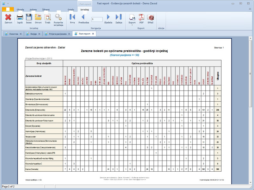The height and width of the screenshot is (190, 254).
Task: Open a report file via Otvori
Action: (x=38, y=19)
